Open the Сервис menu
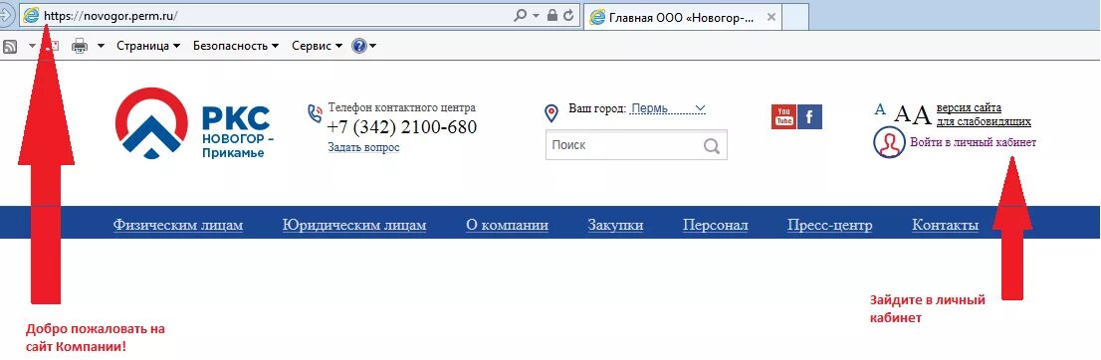The width and height of the screenshot is (1101, 360). (x=317, y=46)
